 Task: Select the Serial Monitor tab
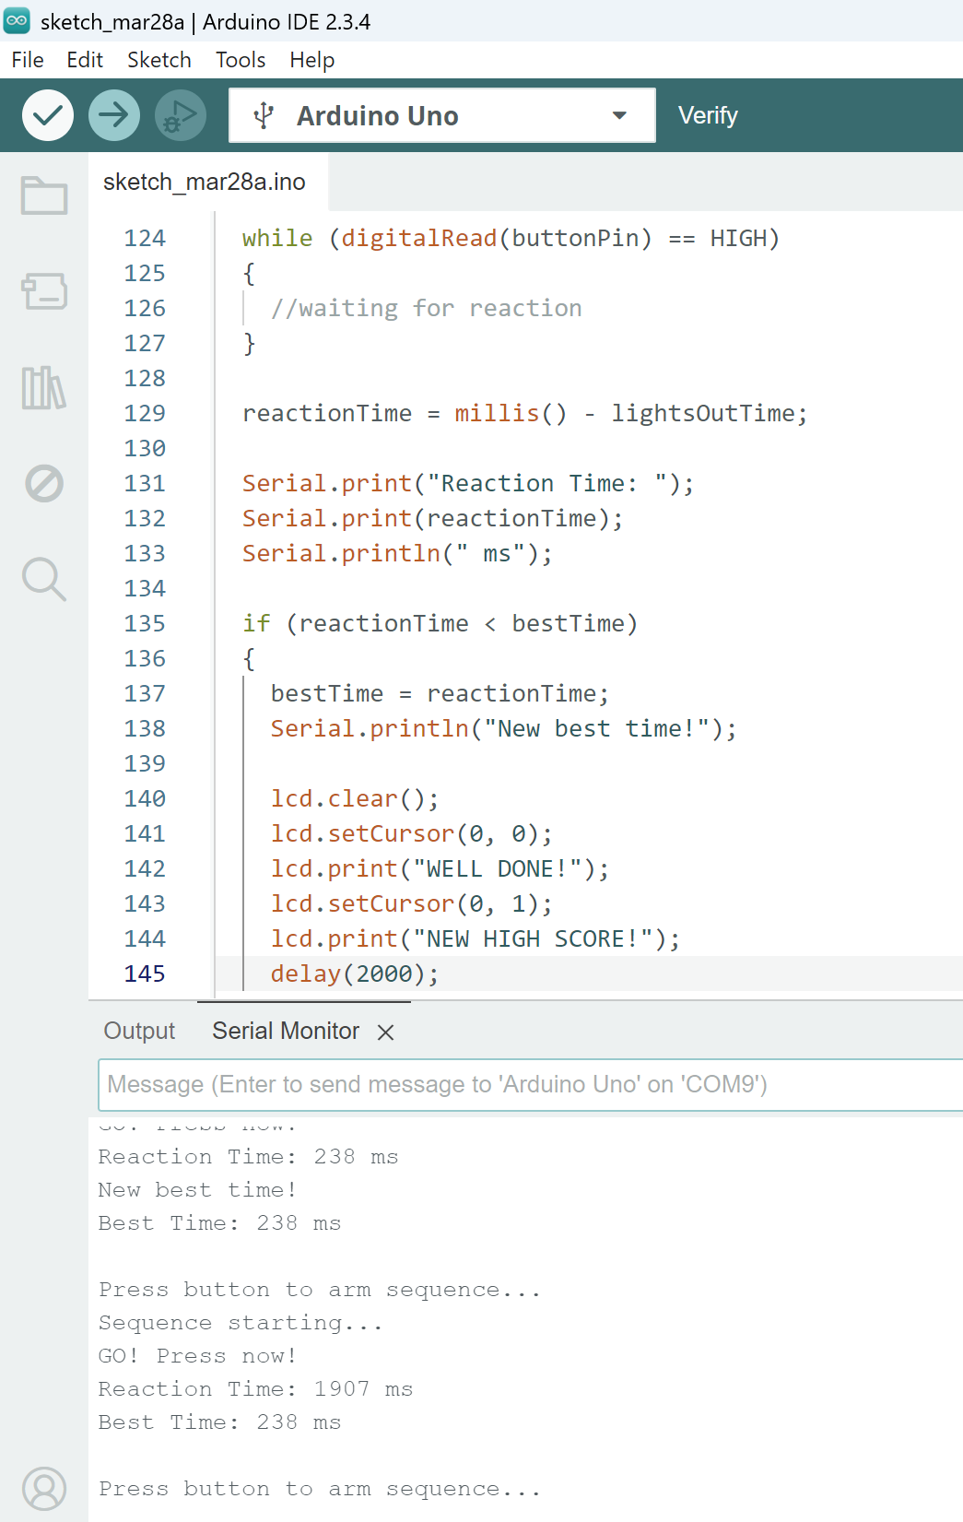[286, 1031]
